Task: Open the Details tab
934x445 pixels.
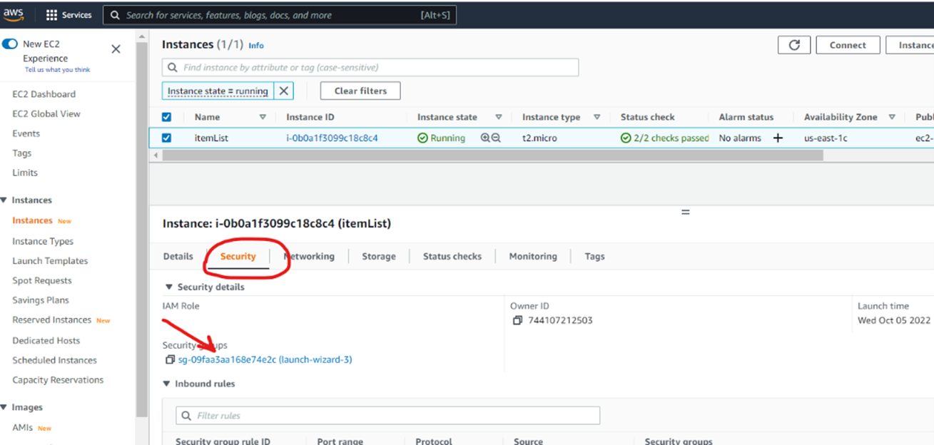Action: point(178,257)
